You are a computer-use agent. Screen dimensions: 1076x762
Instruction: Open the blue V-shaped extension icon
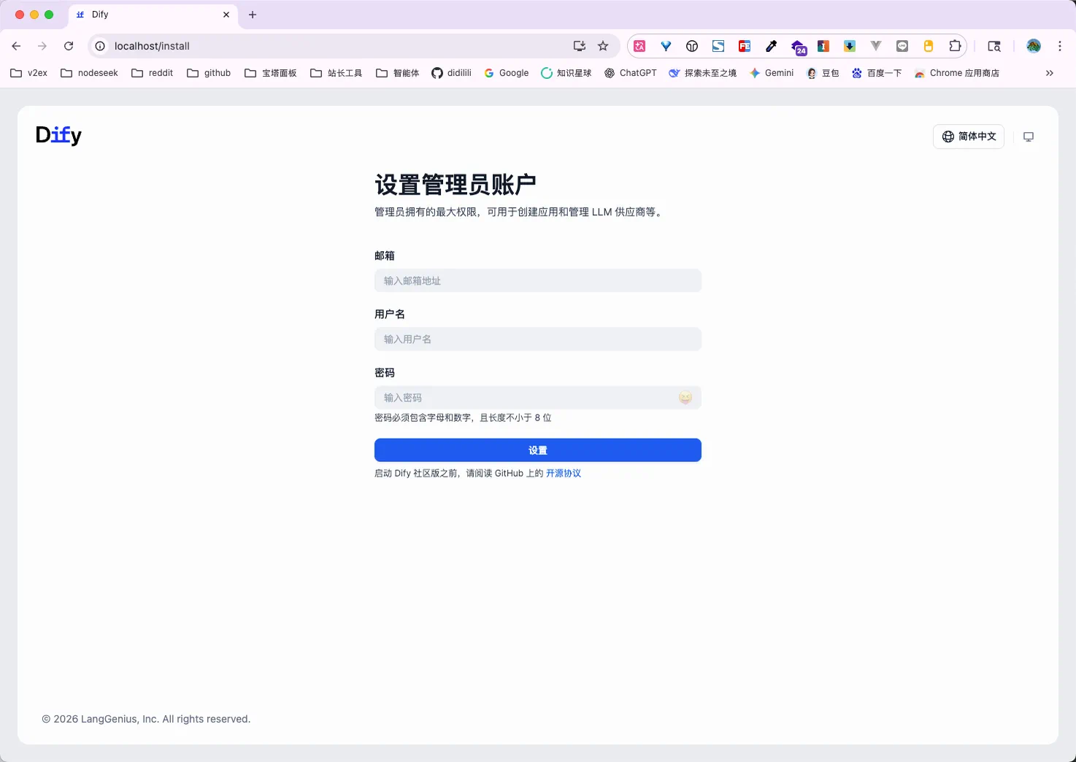click(666, 46)
